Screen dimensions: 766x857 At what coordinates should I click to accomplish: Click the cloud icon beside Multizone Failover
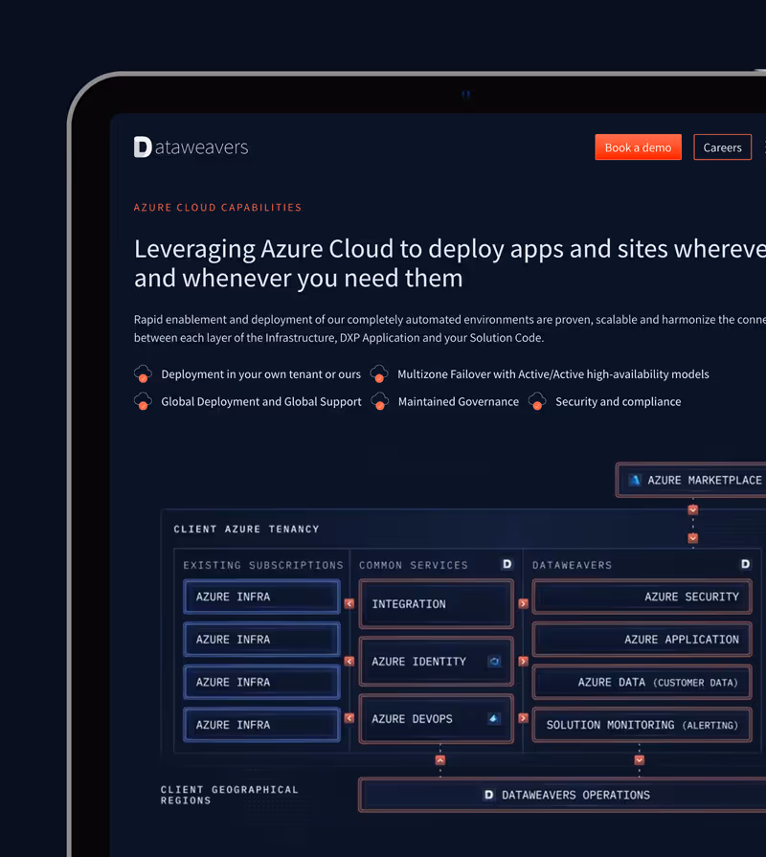(379, 374)
